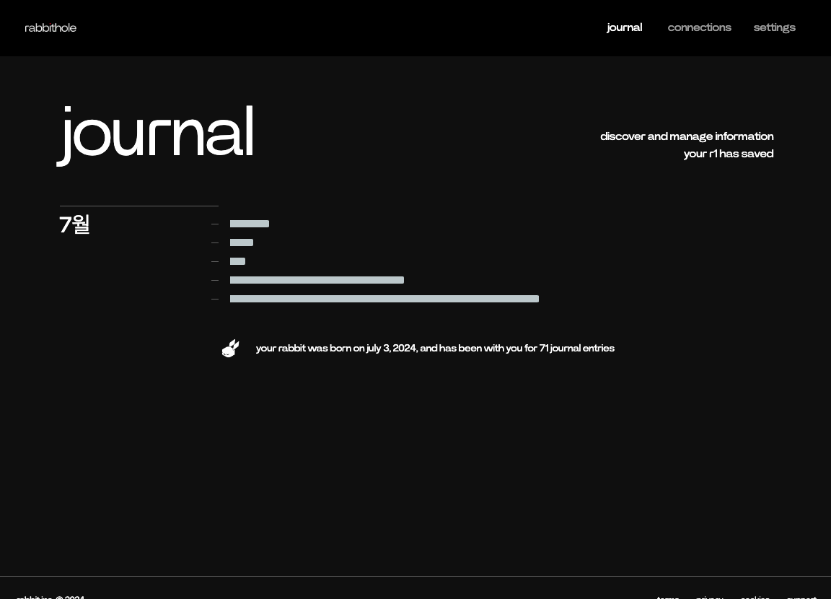Click 'discover and manage information' tagline
The height and width of the screenshot is (599, 831).
687,136
